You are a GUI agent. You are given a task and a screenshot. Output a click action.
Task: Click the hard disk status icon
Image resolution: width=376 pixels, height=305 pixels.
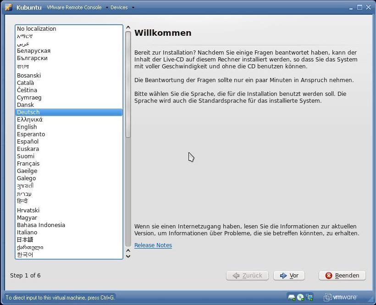(291, 297)
